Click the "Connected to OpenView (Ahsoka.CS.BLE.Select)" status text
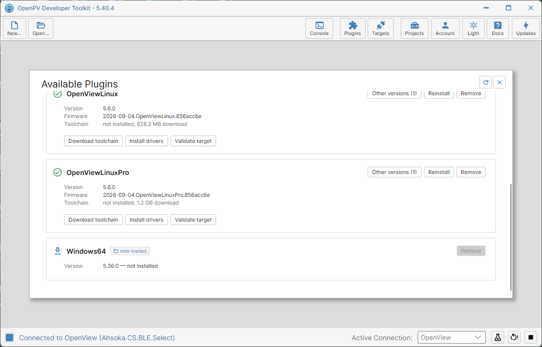The height and width of the screenshot is (347, 542). 97,338
